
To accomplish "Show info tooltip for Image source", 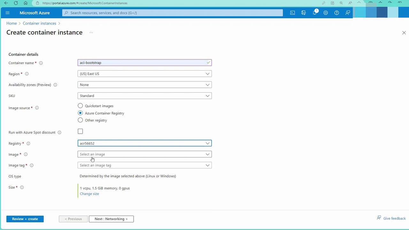I will [x=37, y=108].
